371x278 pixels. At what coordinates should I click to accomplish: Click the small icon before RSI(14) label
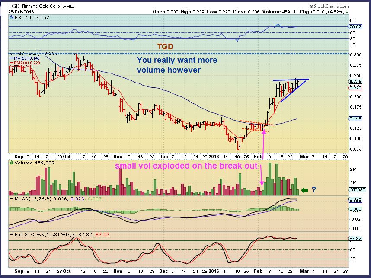pos(11,17)
